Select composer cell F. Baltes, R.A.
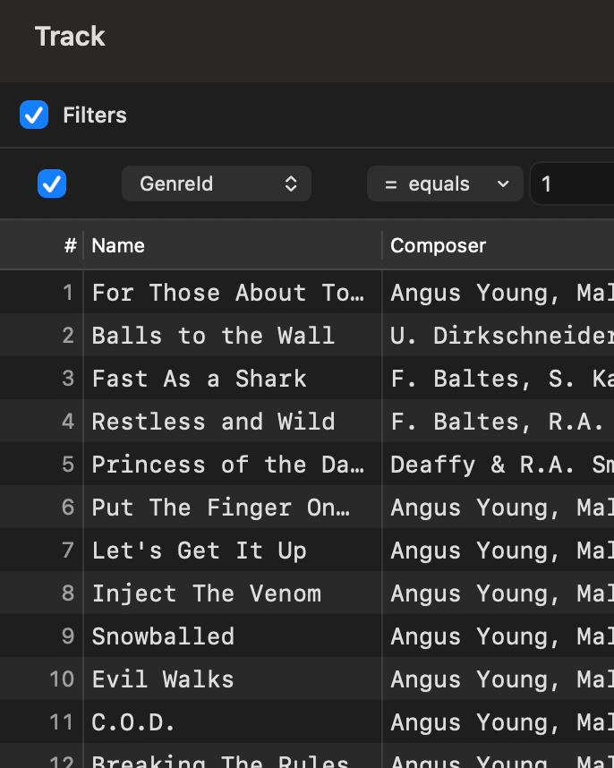 pyautogui.click(x=498, y=422)
